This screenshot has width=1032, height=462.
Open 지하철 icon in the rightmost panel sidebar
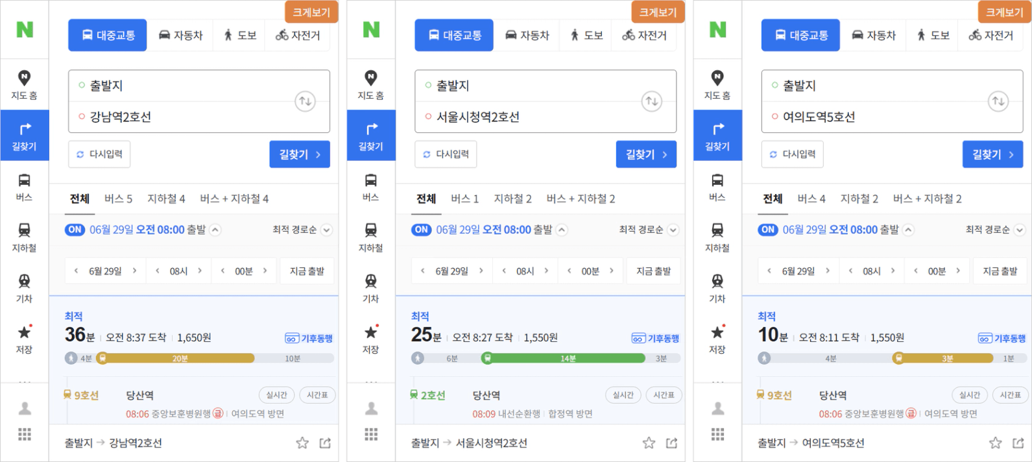(x=717, y=237)
